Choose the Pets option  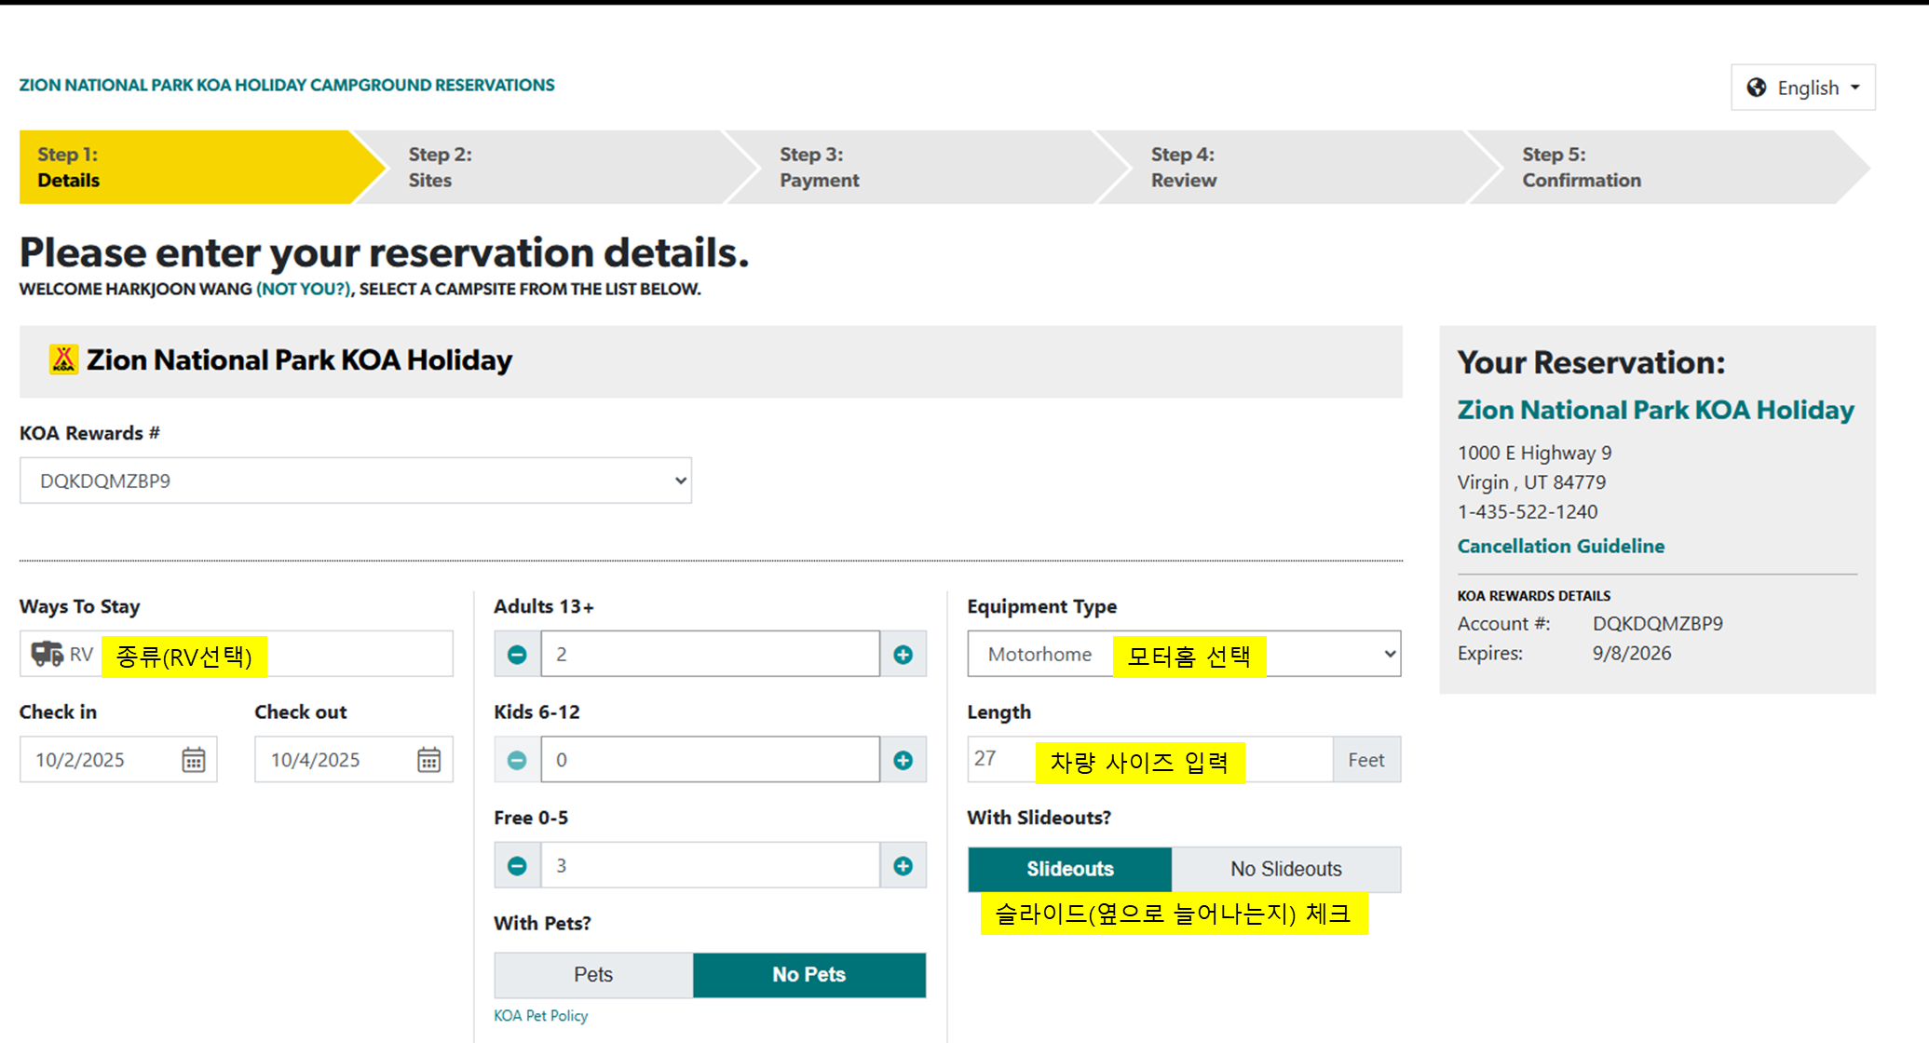(x=593, y=975)
